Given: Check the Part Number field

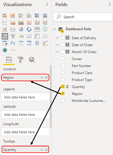Looking at the screenshot, I should (x=63, y=66).
